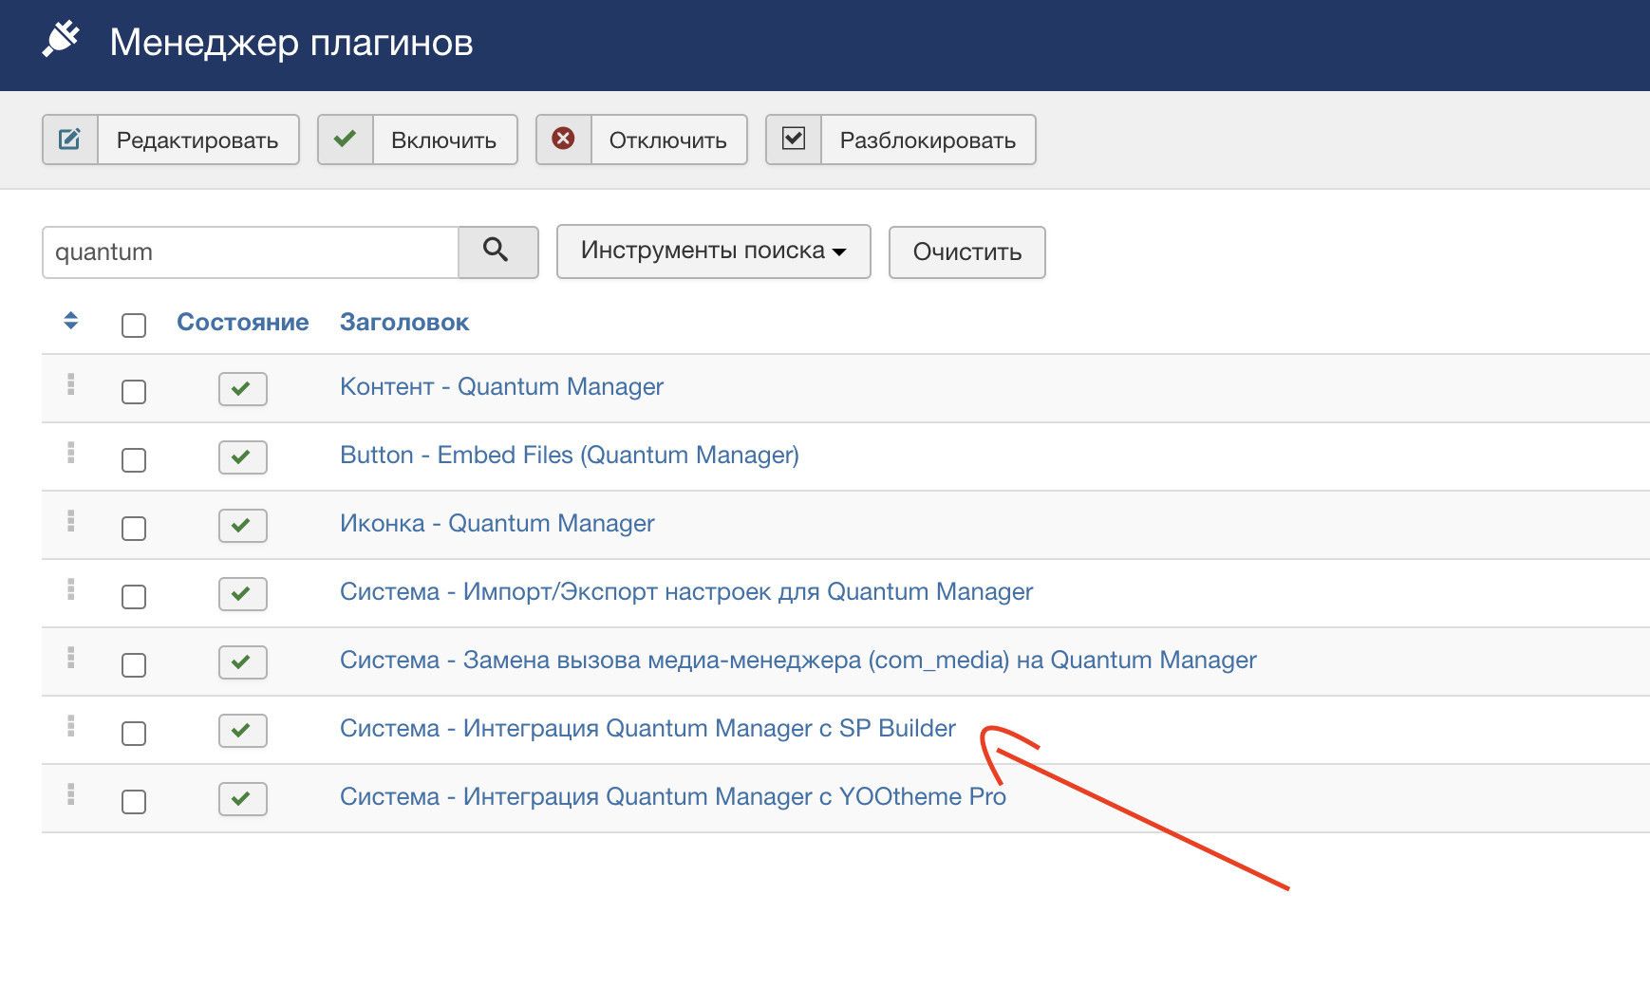The image size is (1650, 1006).
Task: Sort by Состояние column header
Action: point(242,322)
